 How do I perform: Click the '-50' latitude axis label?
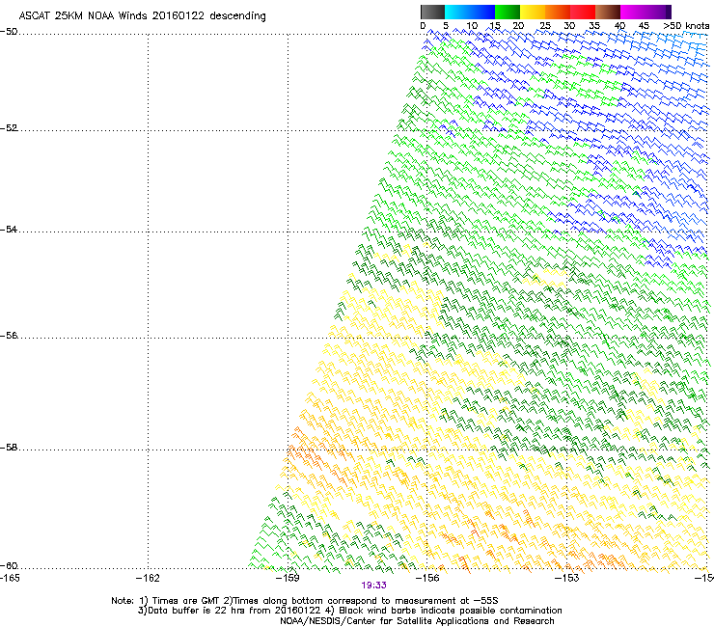[9, 32]
